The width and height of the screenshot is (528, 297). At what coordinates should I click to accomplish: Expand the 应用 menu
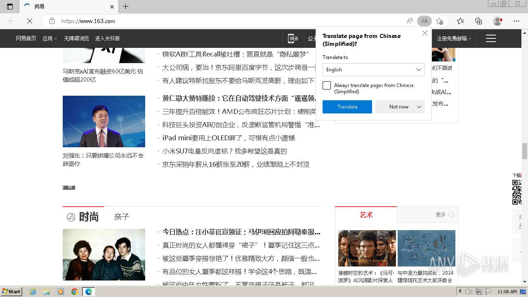pyautogui.click(x=50, y=38)
